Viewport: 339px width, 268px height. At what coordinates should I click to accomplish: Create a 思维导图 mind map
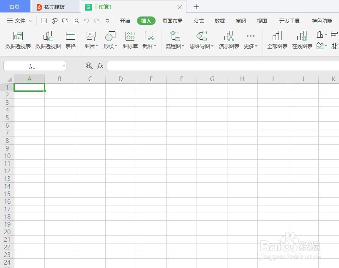[200, 40]
